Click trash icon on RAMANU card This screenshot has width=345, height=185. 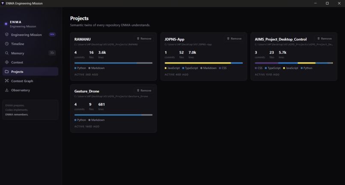[138, 38]
